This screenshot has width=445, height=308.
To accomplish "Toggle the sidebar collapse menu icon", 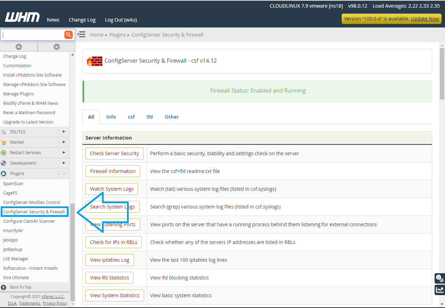I will coord(81,34).
